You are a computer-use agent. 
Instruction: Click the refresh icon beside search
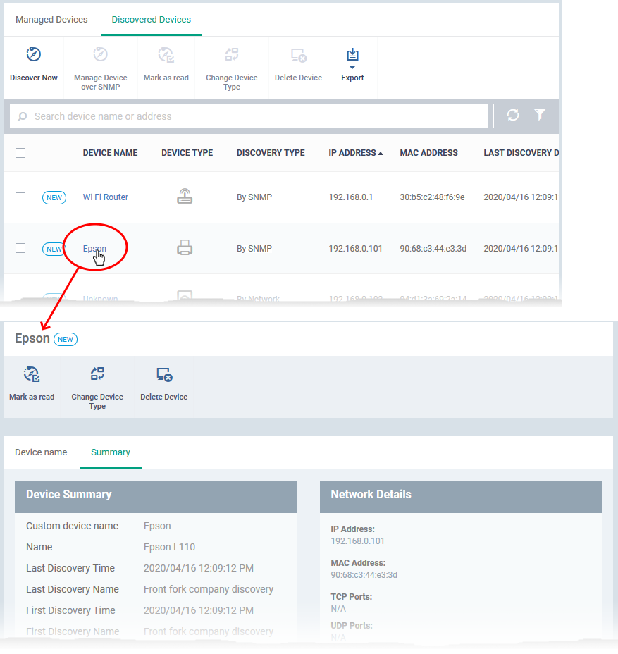click(513, 115)
